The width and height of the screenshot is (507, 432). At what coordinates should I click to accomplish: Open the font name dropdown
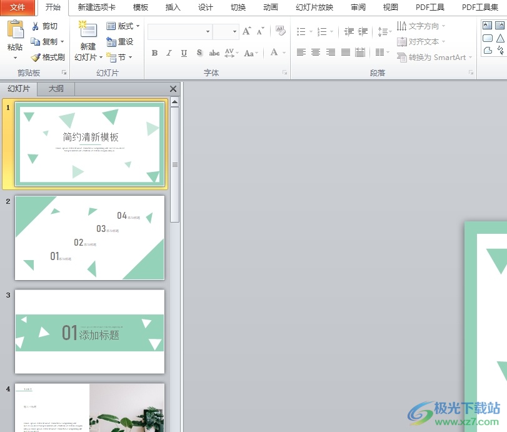pyautogui.click(x=208, y=32)
